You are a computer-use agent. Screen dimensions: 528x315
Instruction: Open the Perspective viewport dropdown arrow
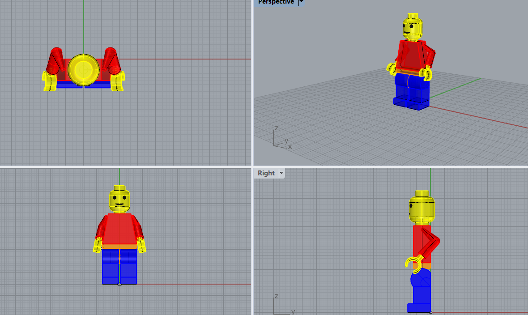coord(302,2)
